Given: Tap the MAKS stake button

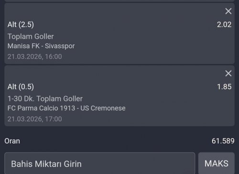Looking at the screenshot, I should click(217, 163).
